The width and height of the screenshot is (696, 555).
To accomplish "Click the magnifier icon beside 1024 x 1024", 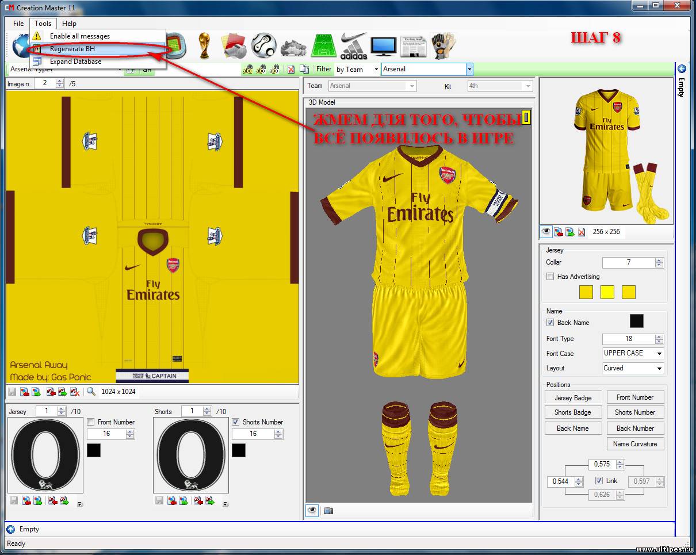I will click(x=91, y=392).
